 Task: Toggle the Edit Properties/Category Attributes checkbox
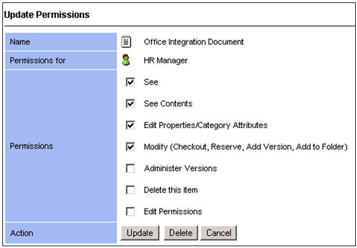(x=131, y=125)
